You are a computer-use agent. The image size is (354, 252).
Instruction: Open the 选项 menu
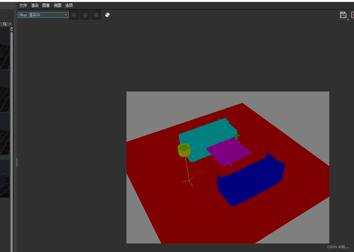(69, 5)
